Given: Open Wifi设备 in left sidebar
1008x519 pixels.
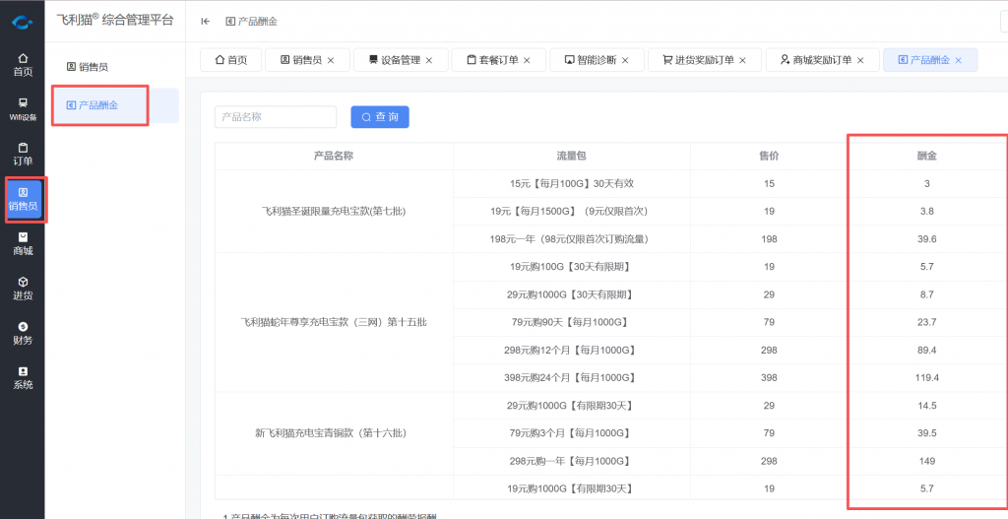Looking at the screenshot, I should coord(23,109).
